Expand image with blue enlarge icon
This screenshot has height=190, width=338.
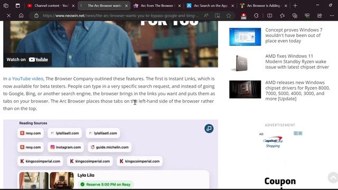[209, 129]
